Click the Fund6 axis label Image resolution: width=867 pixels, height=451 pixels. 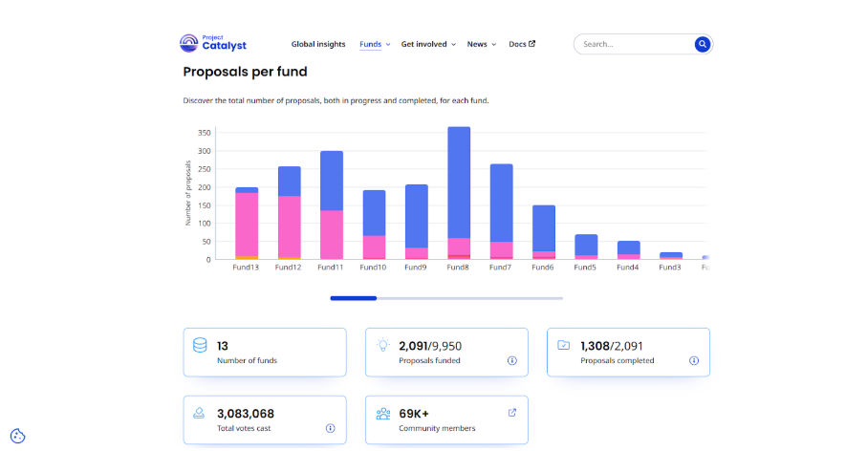pyautogui.click(x=542, y=267)
